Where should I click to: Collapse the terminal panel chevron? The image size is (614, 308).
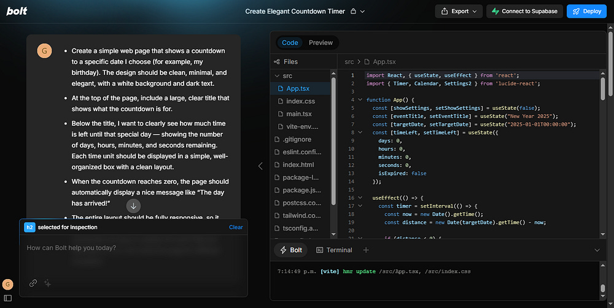[x=597, y=250]
